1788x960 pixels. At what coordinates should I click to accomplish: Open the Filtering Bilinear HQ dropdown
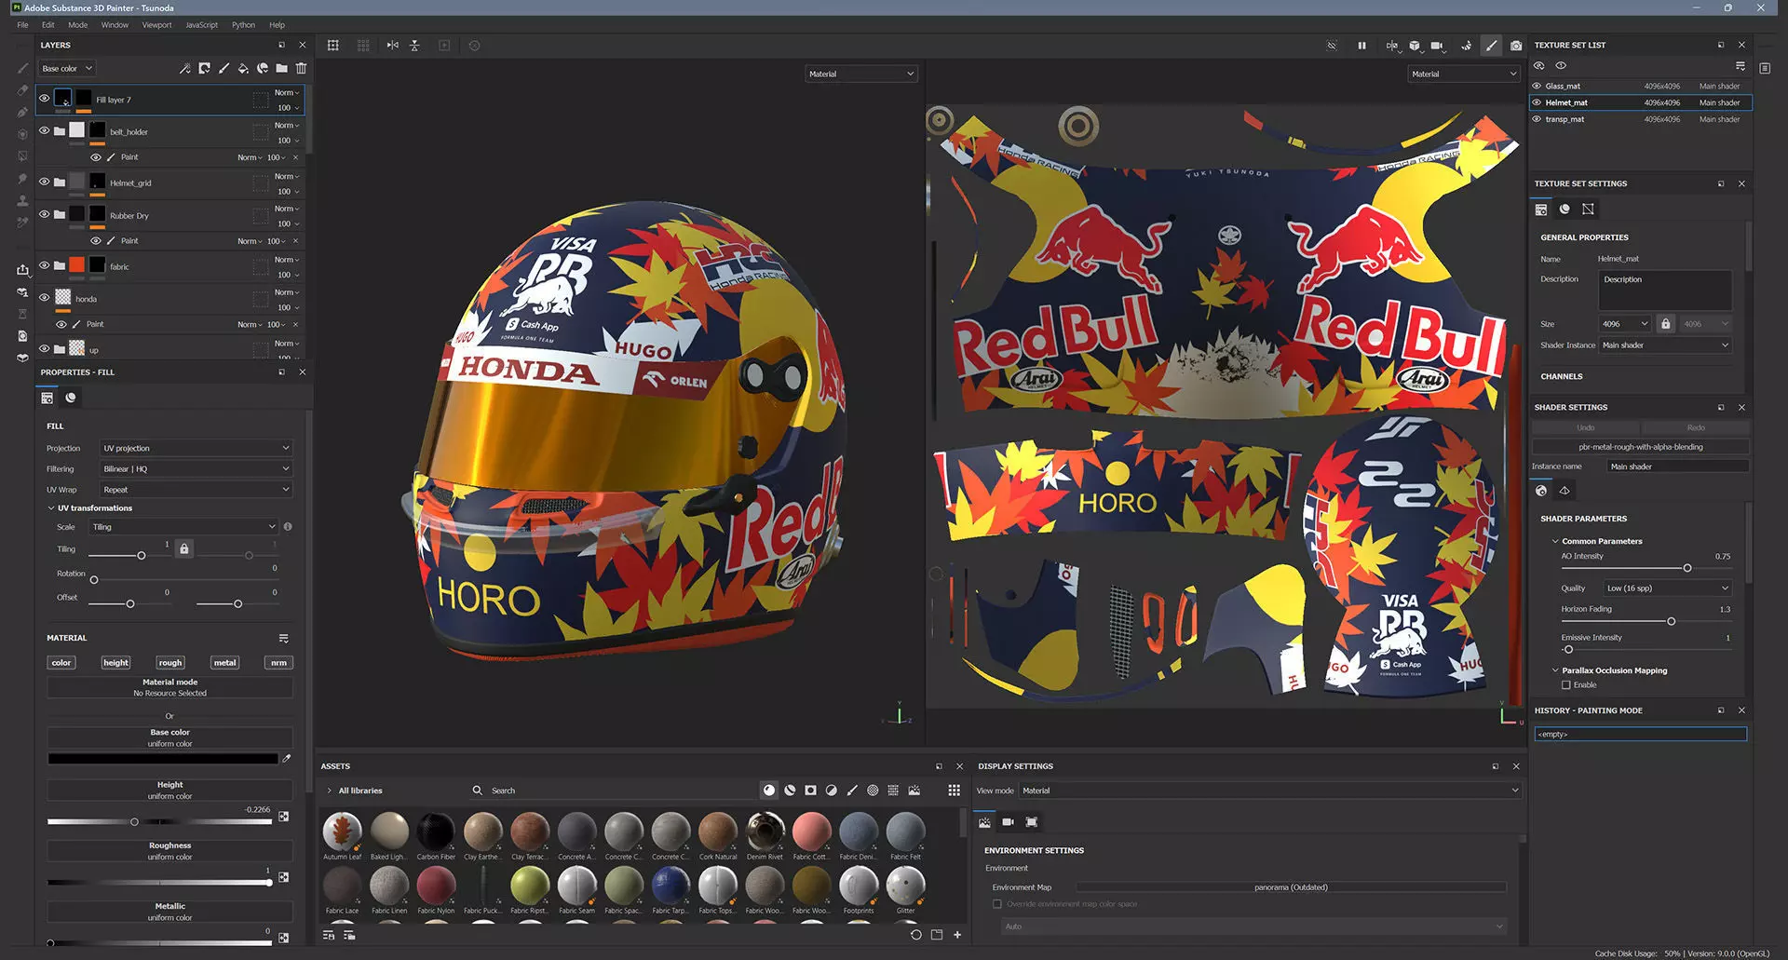pos(196,468)
